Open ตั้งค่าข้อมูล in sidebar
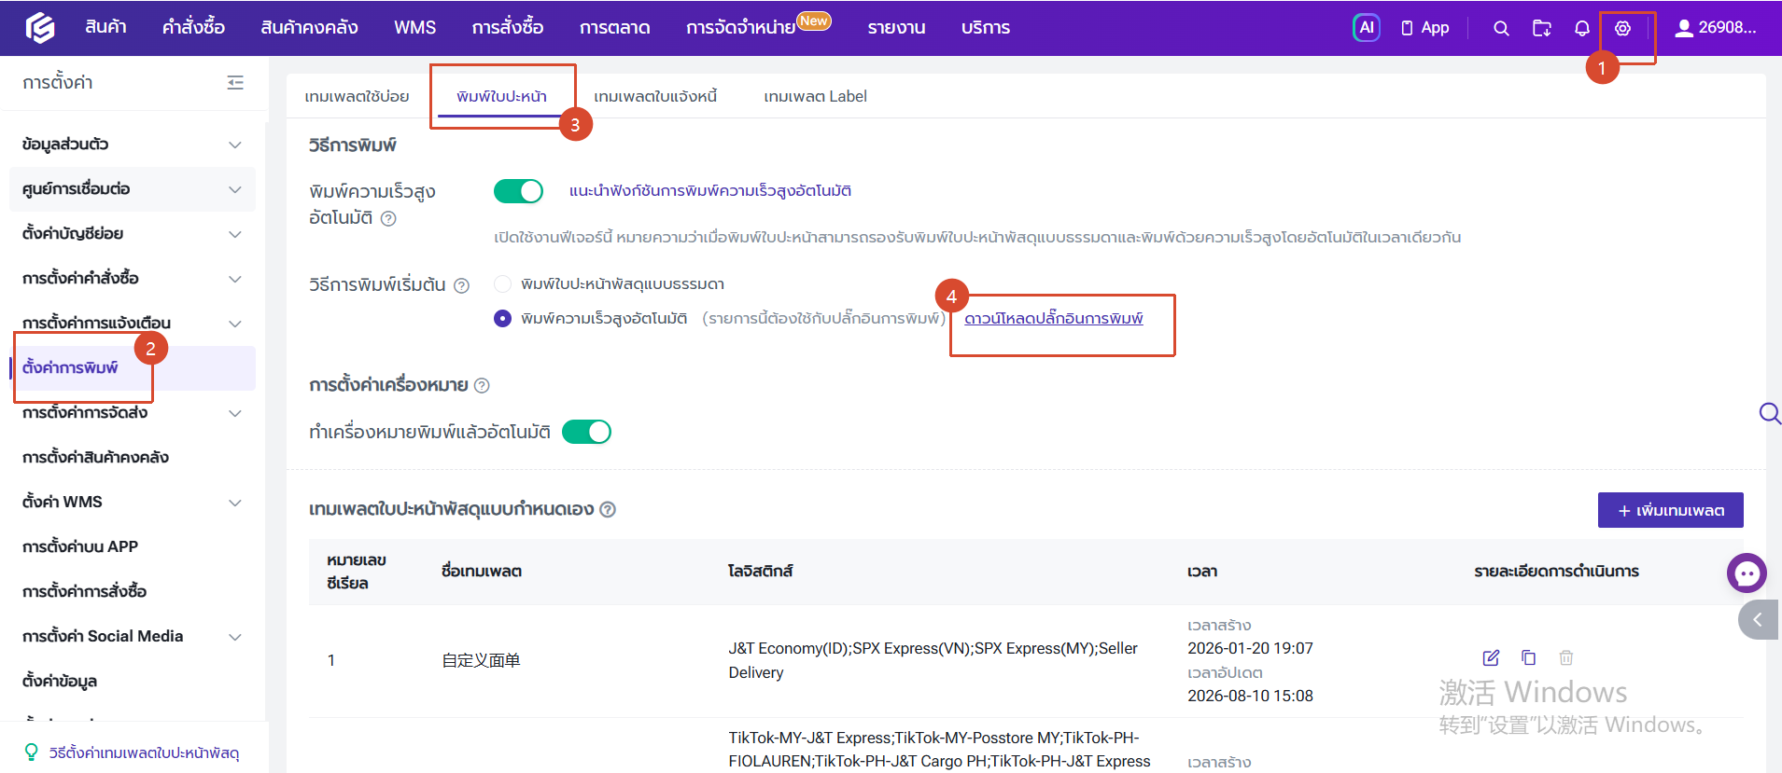The height and width of the screenshot is (773, 1782). [x=132, y=682]
